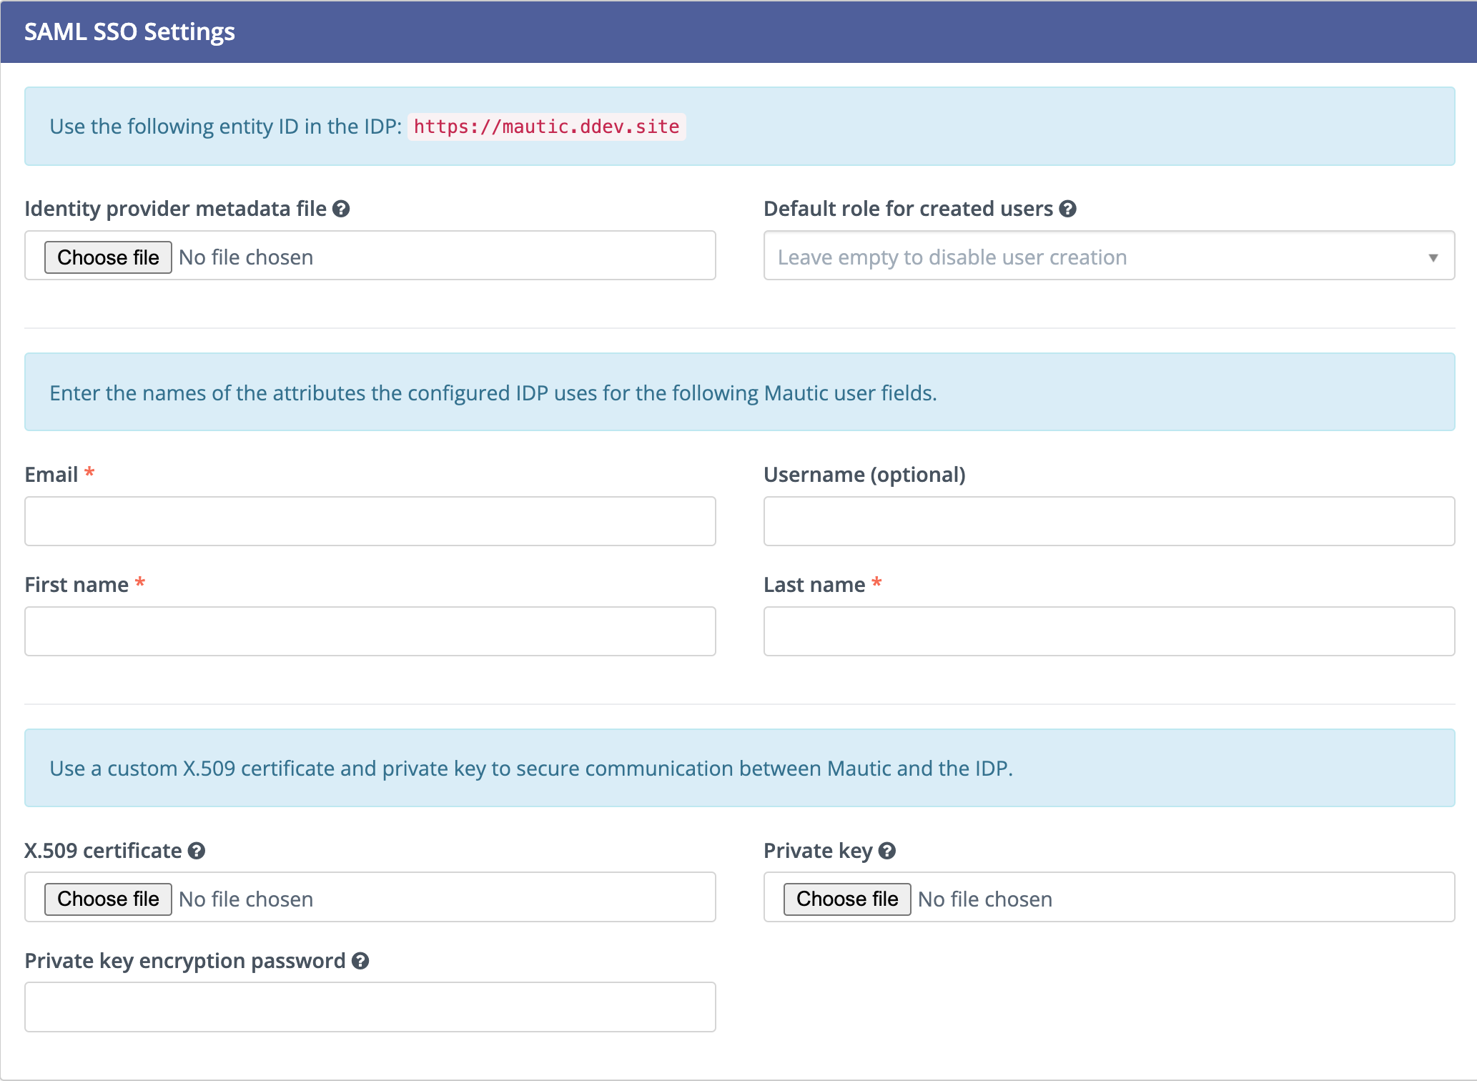Click help icon beside Default role for created users
This screenshot has width=1477, height=1081.
pyautogui.click(x=1067, y=209)
